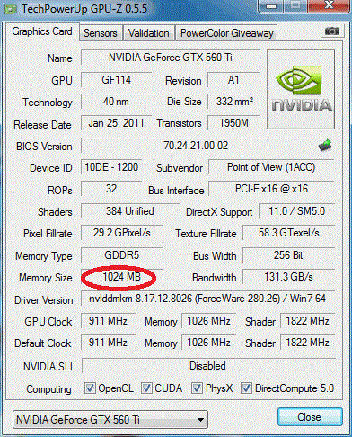Close the window with the X button
The height and width of the screenshot is (437, 352).
coord(329,5)
